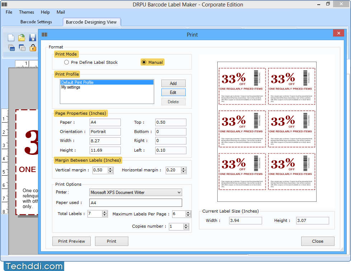Image resolution: width=351 pixels, height=271 pixels.
Task: Decrease the Horizontal margin value
Action: click(x=184, y=172)
